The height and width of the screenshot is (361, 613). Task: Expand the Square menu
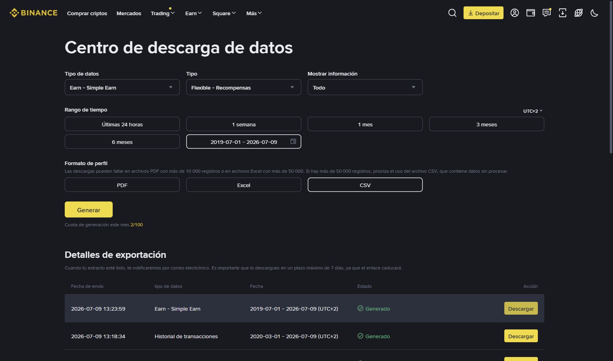click(224, 13)
